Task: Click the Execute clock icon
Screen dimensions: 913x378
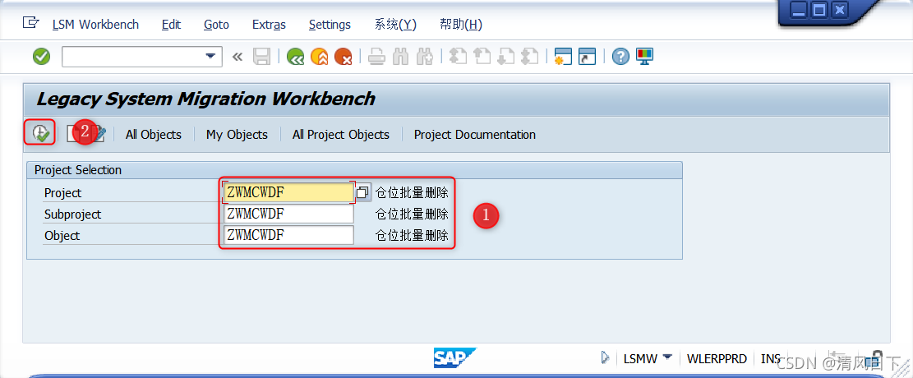Action: tap(40, 133)
